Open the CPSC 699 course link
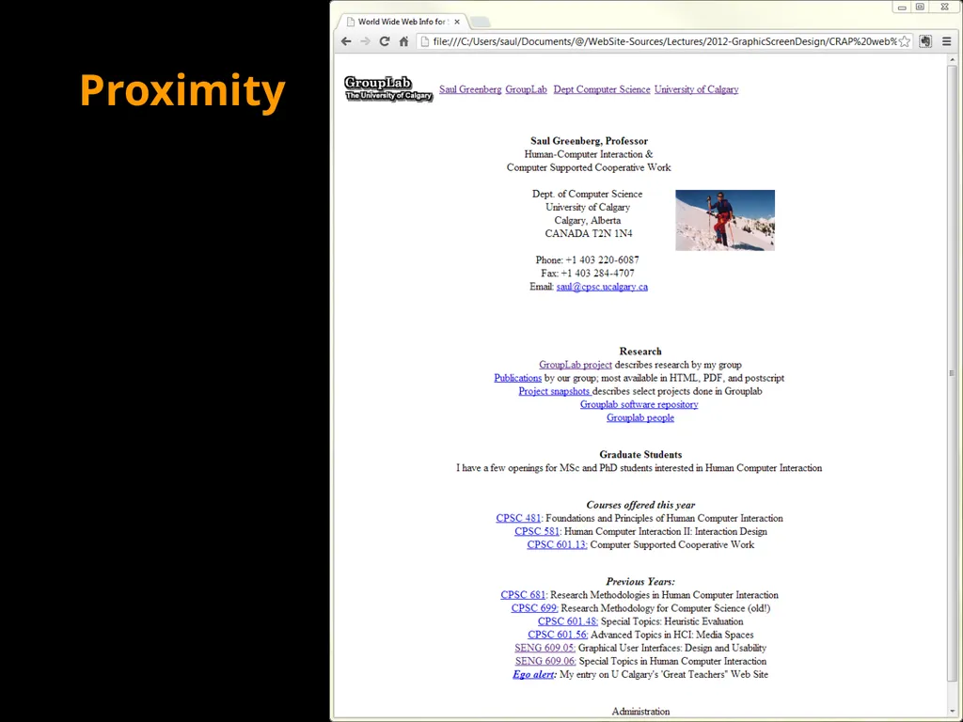 [x=534, y=608]
